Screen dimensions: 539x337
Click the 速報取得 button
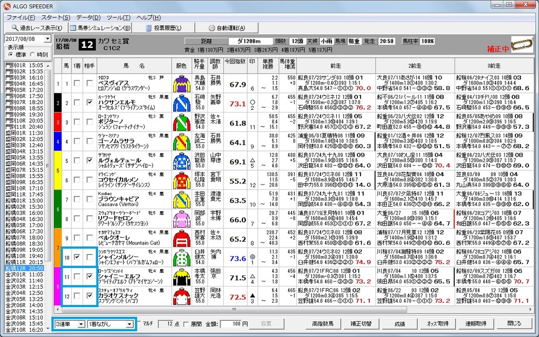tap(476, 324)
